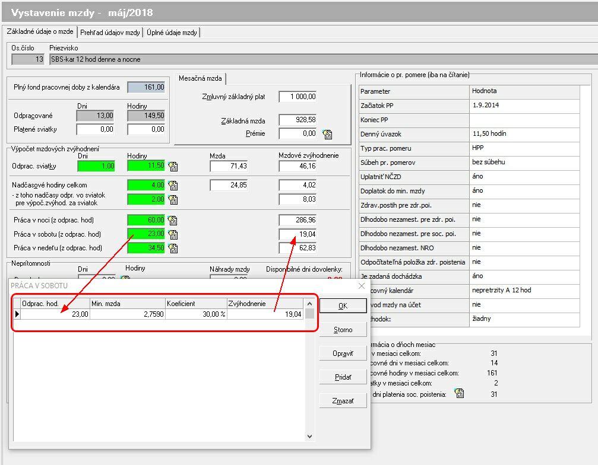Image resolution: width=598 pixels, height=465 pixels.
Task: Click Mzdové zvýhodnenie field 46,16
Action: 298,166
